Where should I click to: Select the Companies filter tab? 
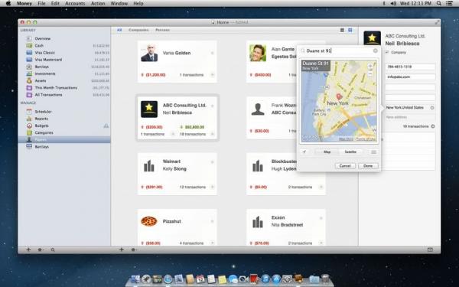(138, 30)
